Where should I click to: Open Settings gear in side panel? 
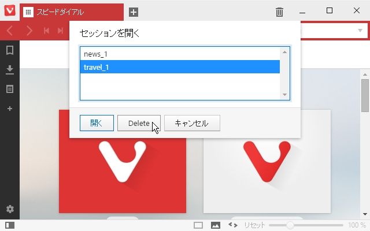coord(10,209)
